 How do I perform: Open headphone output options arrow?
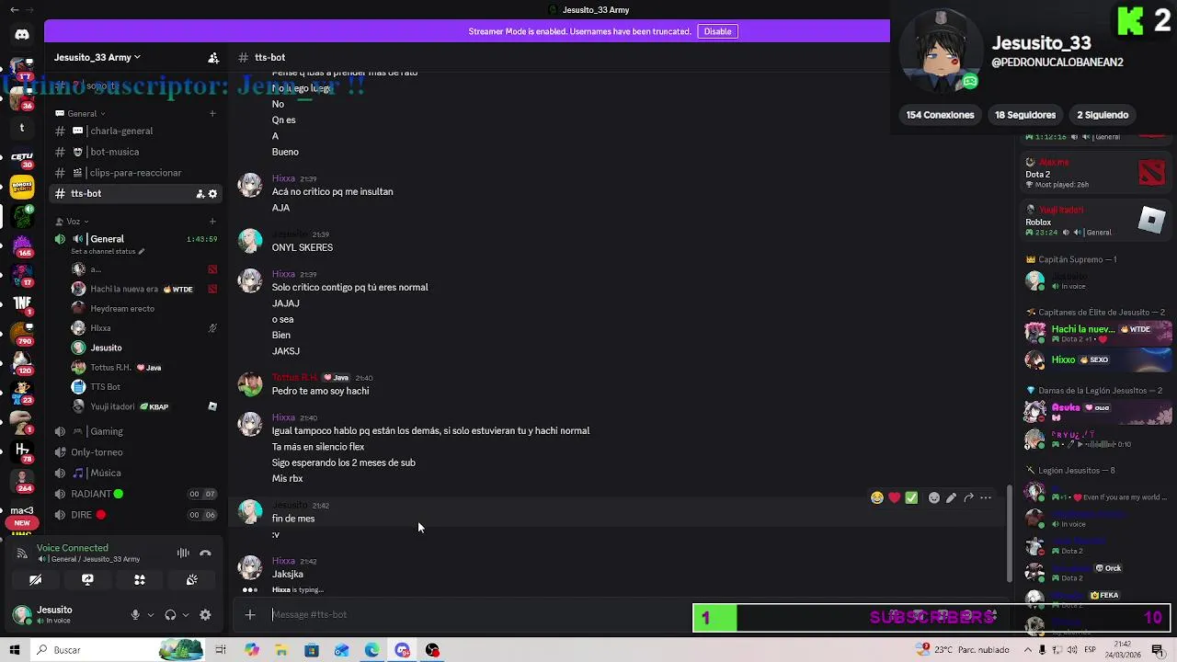pos(185,615)
